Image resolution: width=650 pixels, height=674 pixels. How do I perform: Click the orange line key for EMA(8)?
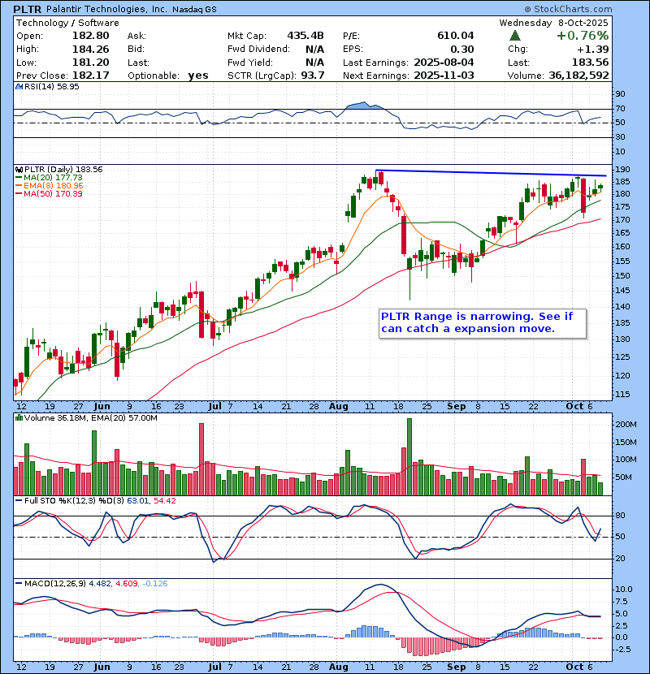(x=19, y=186)
